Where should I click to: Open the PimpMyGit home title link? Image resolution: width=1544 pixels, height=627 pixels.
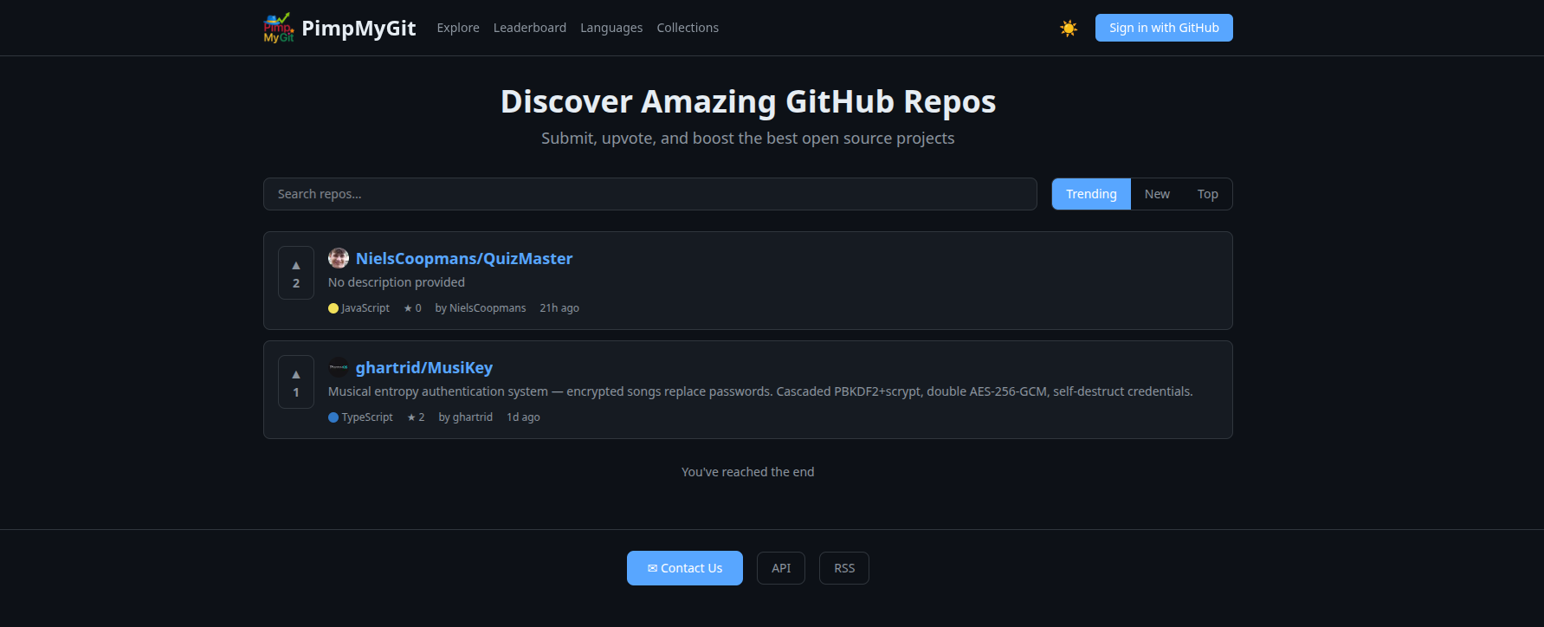pos(359,28)
